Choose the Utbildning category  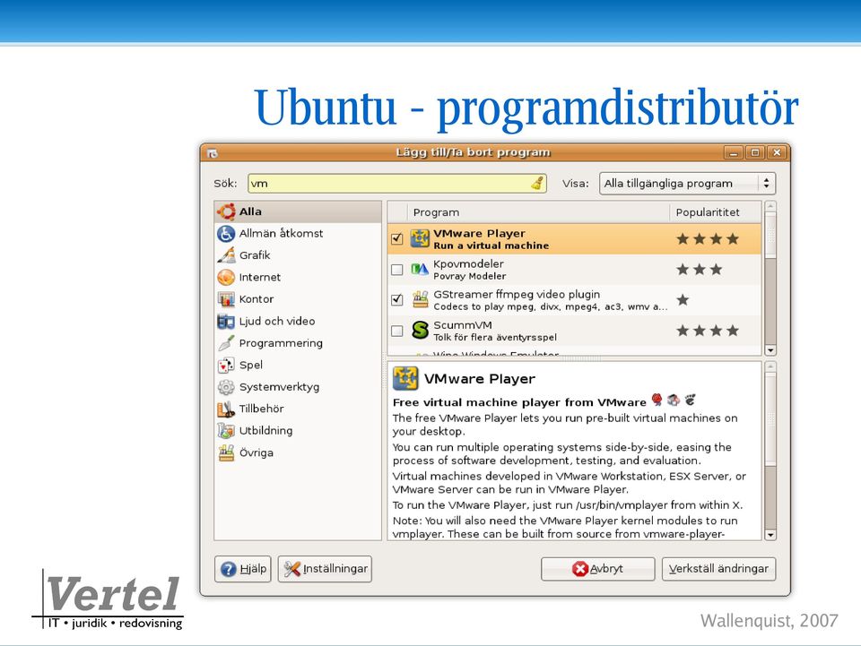pos(298,431)
